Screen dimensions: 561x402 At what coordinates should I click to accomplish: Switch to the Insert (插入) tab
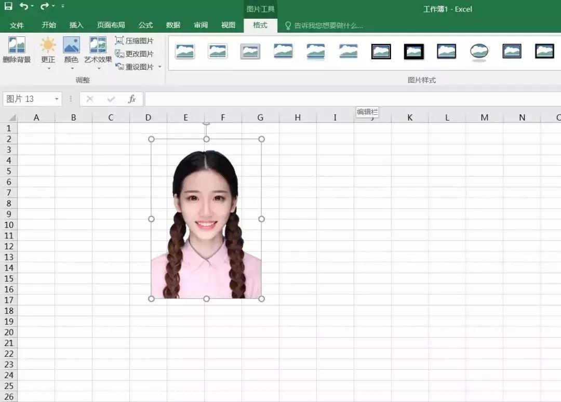(x=76, y=25)
